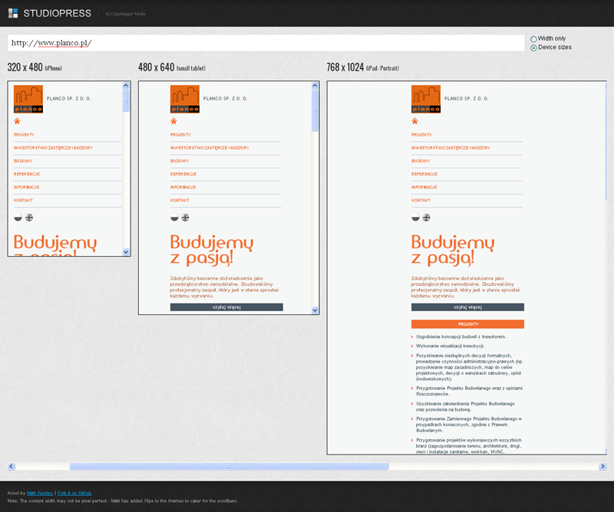Screen dimensions: 614x512
Task: Click the home icon in iPhone preview
Action: [x=17, y=121]
